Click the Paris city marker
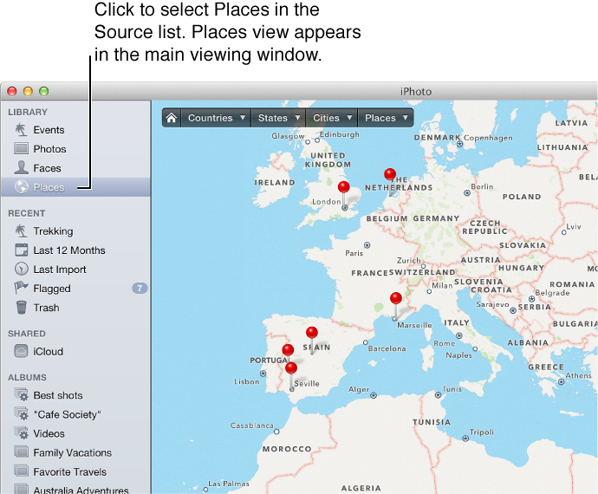This screenshot has width=598, height=494. point(367,245)
